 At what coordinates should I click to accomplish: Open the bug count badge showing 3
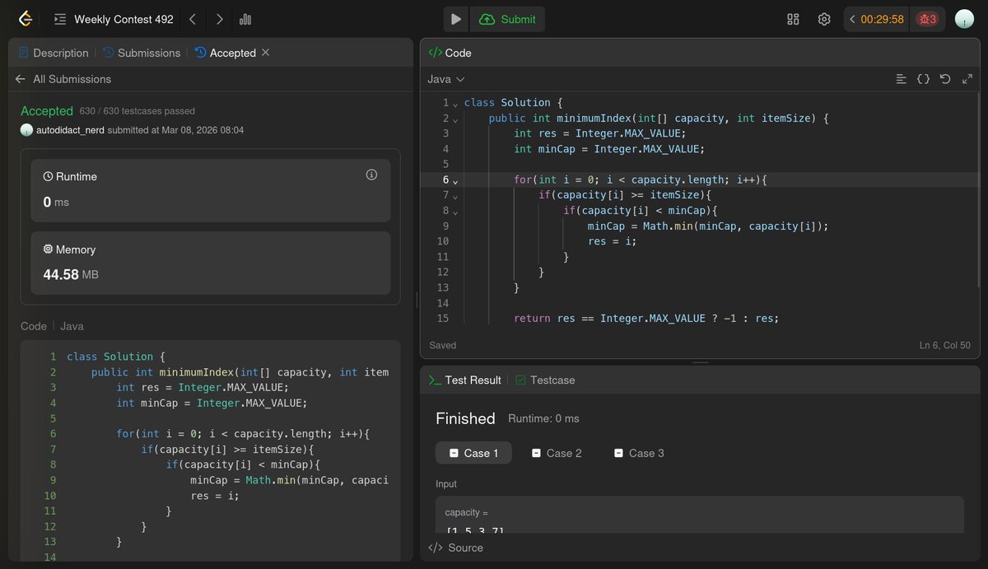click(x=928, y=19)
